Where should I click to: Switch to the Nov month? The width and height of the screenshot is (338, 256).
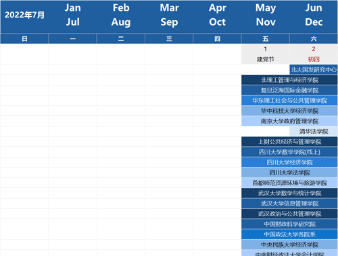[x=266, y=22]
